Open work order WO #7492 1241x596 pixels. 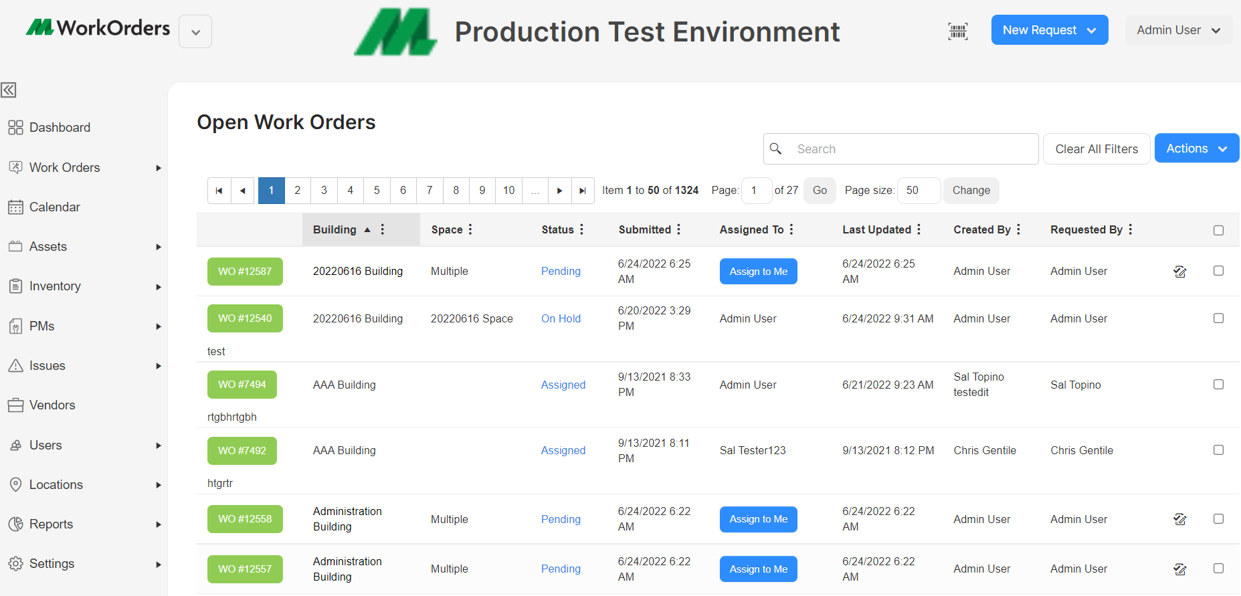point(242,451)
